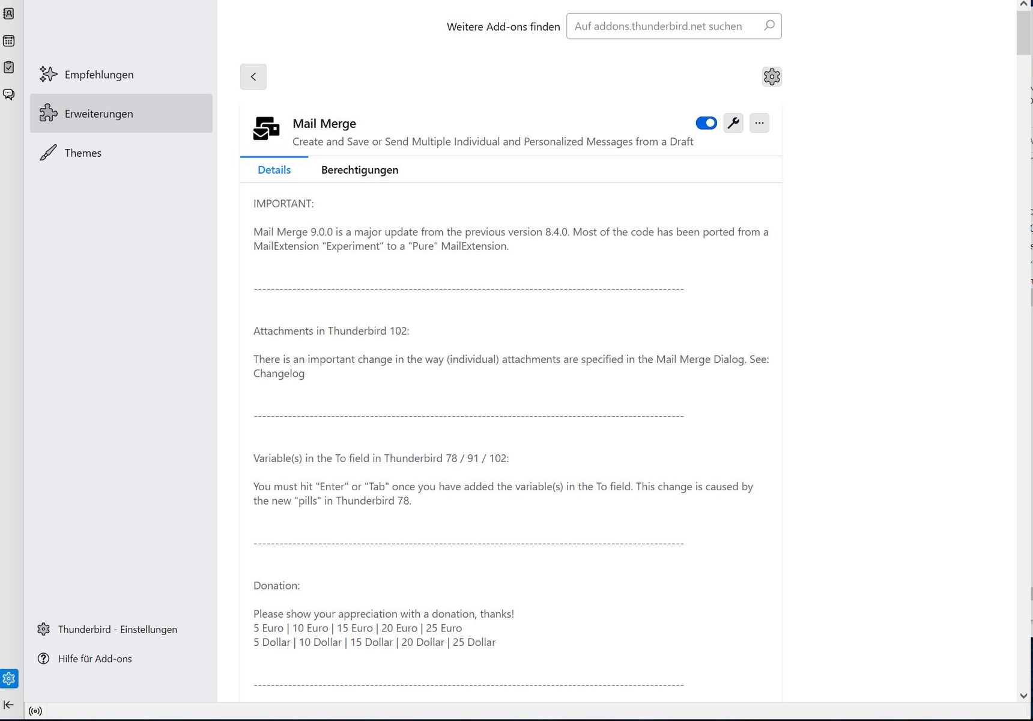Click the magnifier icon in the add-ons search box
1033x721 pixels.
tap(769, 26)
